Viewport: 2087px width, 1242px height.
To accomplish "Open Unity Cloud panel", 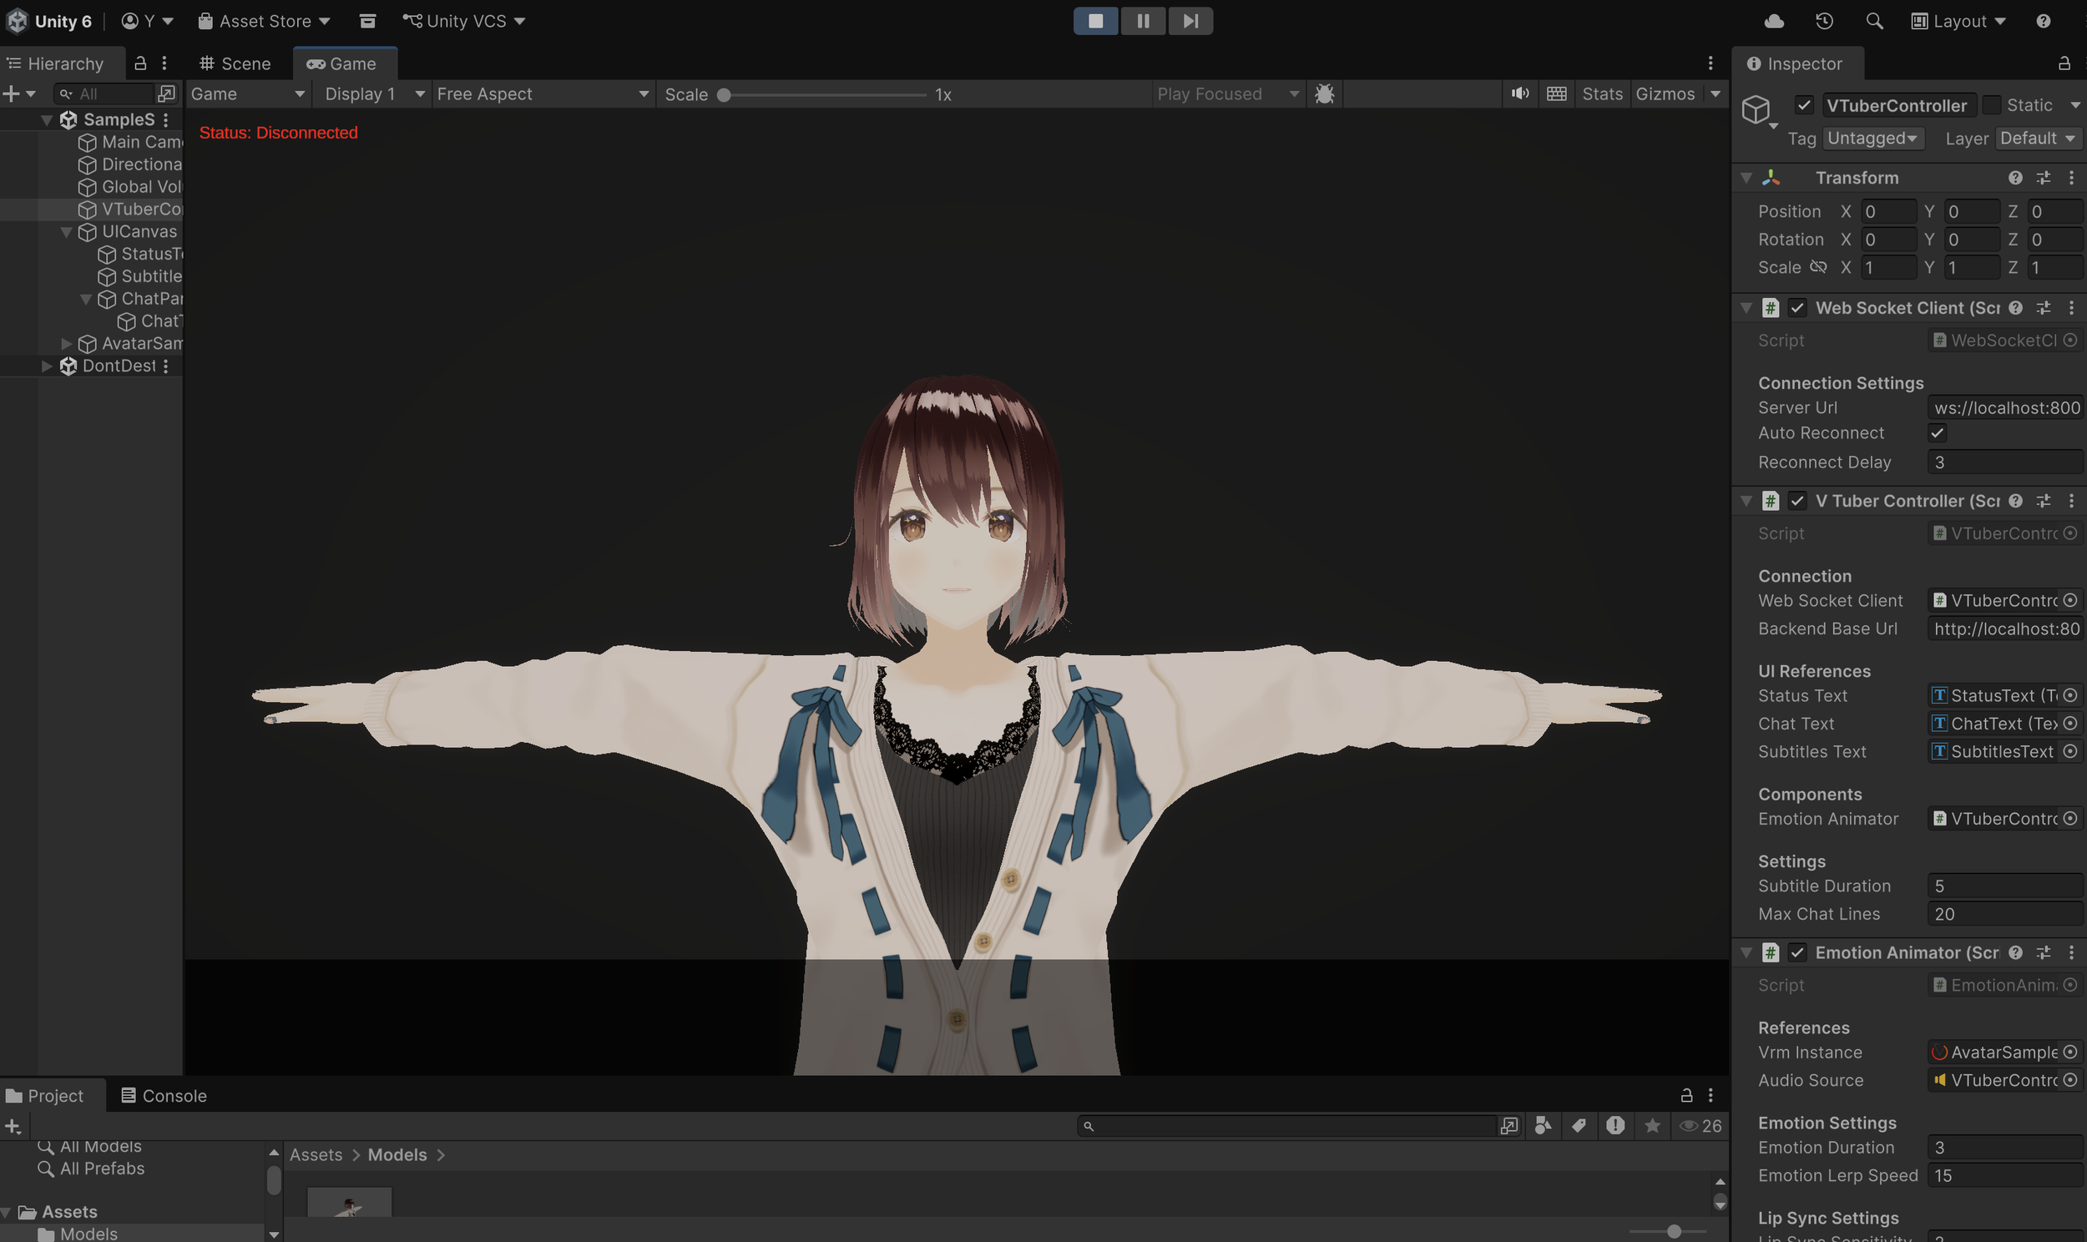I will pos(1773,20).
